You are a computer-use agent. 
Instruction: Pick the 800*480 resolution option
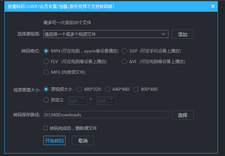click(x=136, y=89)
